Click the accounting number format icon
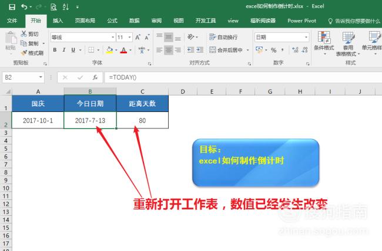This screenshot has height=251, width=382. click(259, 50)
